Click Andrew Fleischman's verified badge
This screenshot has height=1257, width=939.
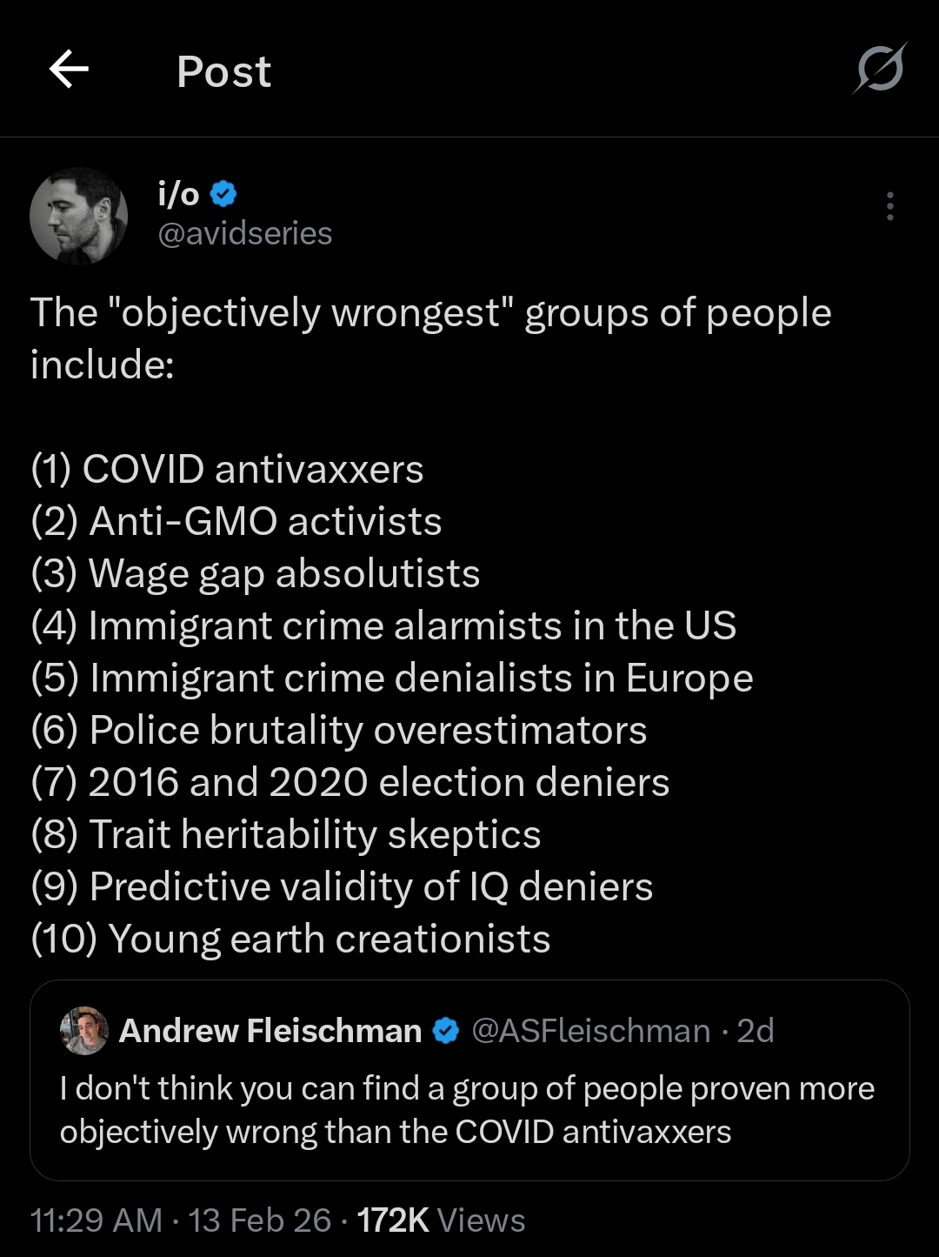pos(446,1031)
